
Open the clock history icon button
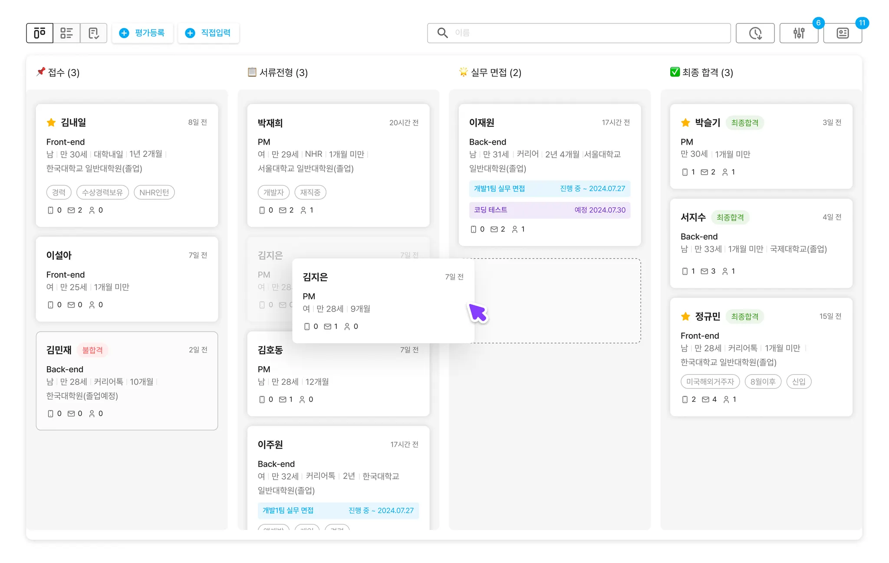[755, 33]
